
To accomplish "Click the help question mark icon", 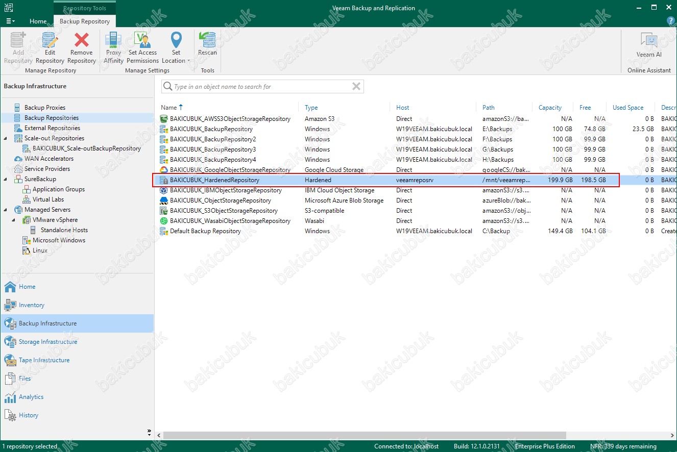I will pyautogui.click(x=671, y=21).
